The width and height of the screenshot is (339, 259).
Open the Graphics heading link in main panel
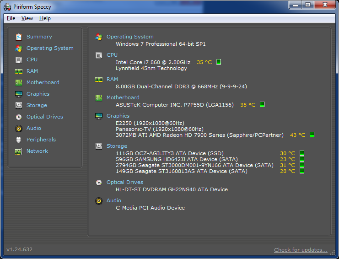118,116
